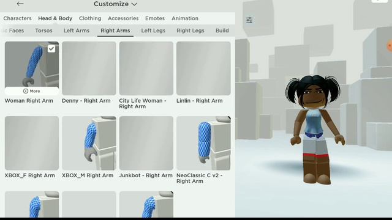Open the Clothing tab
The height and width of the screenshot is (220, 392).
[90, 18]
